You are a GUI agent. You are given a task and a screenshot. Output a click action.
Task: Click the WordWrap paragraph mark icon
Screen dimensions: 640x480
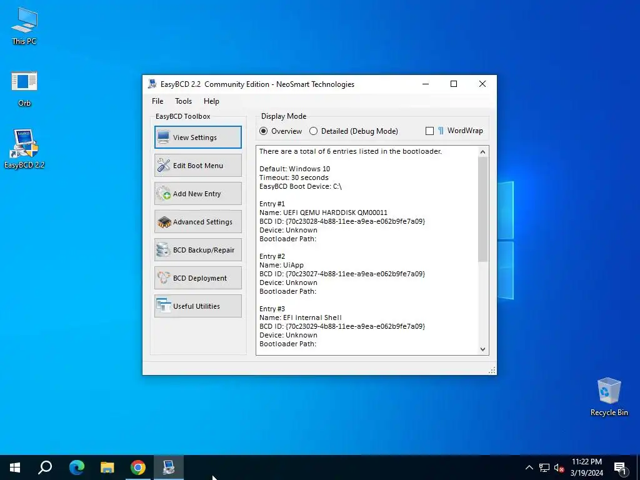tap(441, 131)
